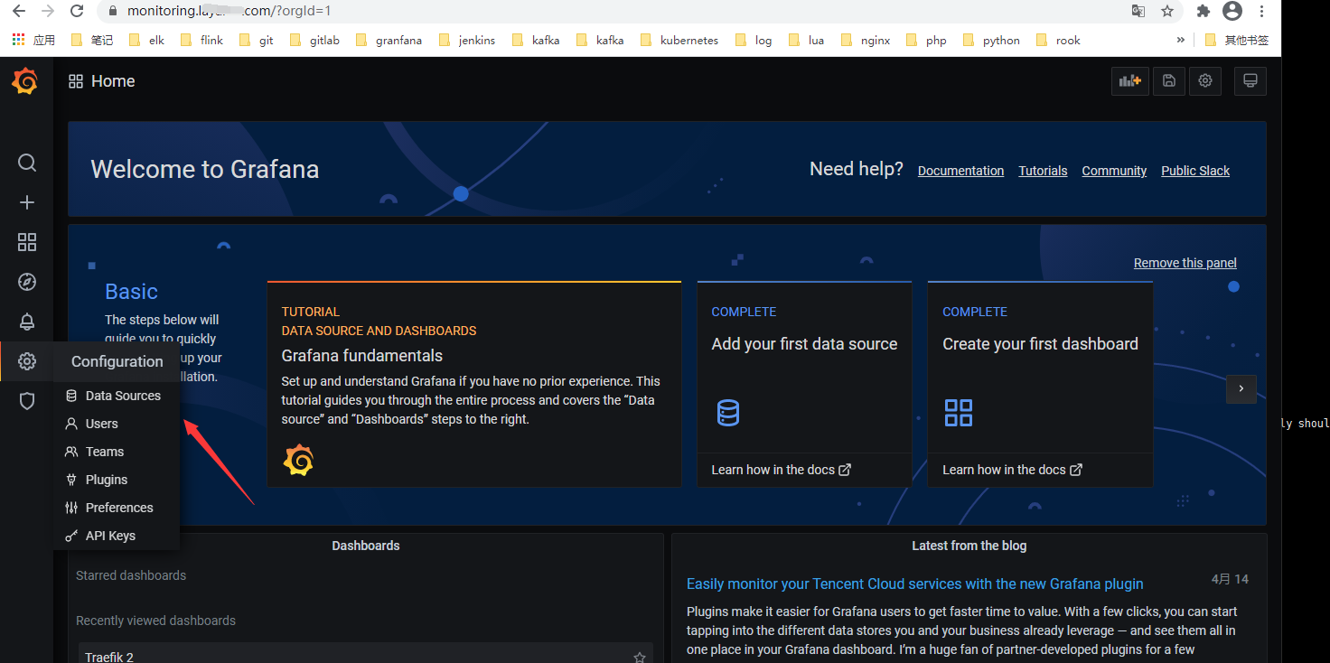The image size is (1330, 663).
Task: Click the translate page icon in address bar
Action: [1138, 11]
